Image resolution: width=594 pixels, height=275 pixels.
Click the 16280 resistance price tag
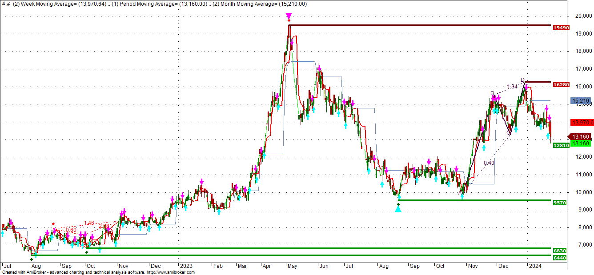pos(561,84)
